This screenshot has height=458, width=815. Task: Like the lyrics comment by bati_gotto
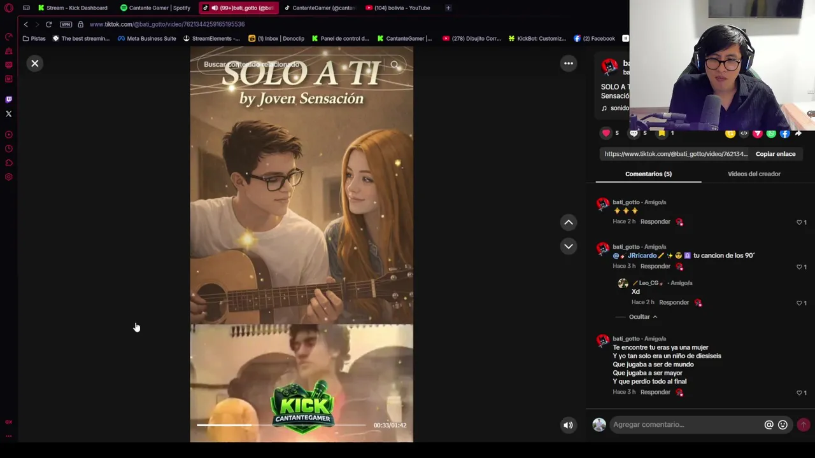(800, 392)
